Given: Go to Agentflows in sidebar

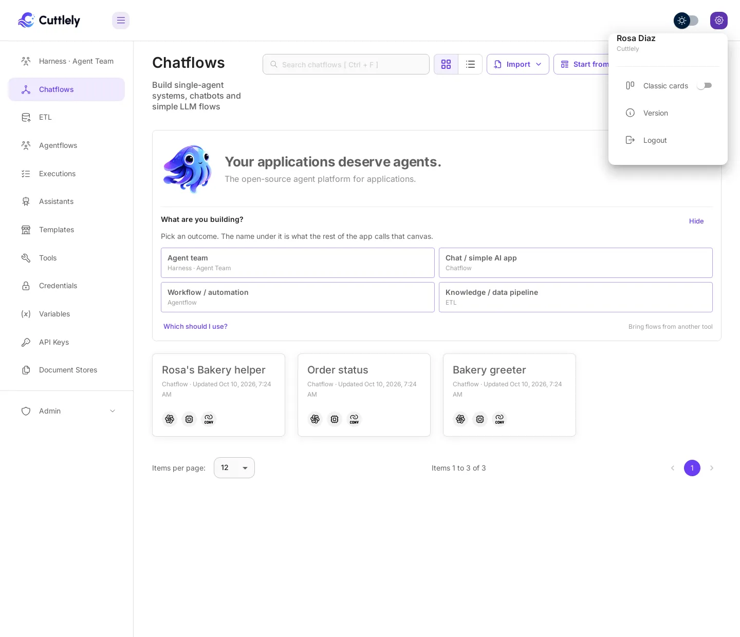Looking at the screenshot, I should pyautogui.click(x=67, y=145).
